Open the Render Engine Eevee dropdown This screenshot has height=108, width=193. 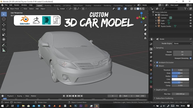pos(182,43)
